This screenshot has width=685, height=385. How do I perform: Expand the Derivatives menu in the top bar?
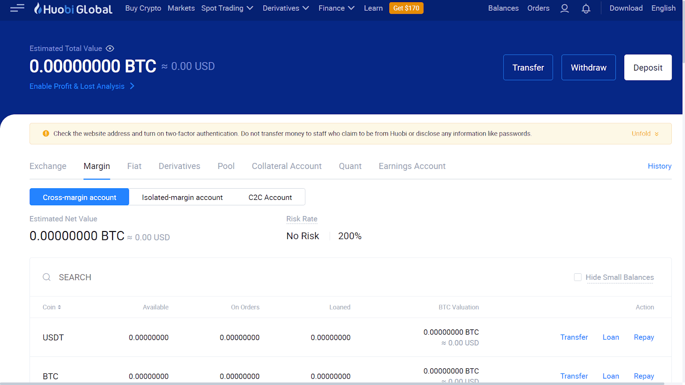[286, 8]
